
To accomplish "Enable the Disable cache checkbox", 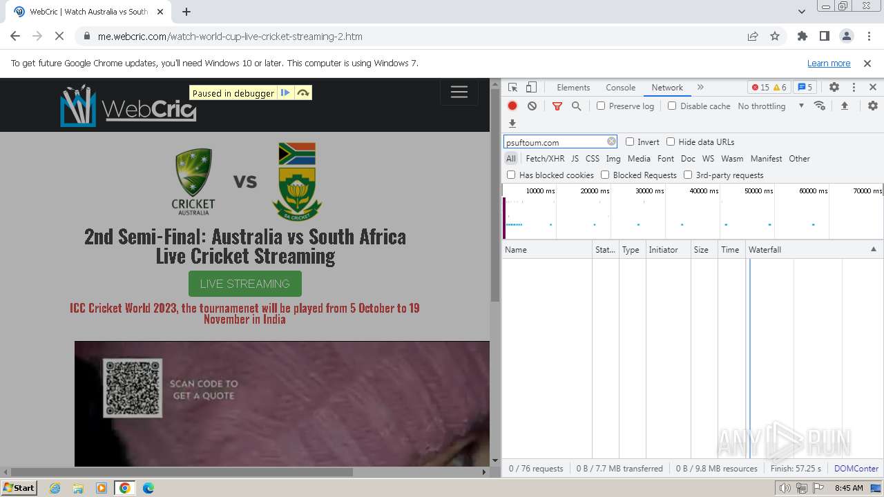I will coord(672,106).
